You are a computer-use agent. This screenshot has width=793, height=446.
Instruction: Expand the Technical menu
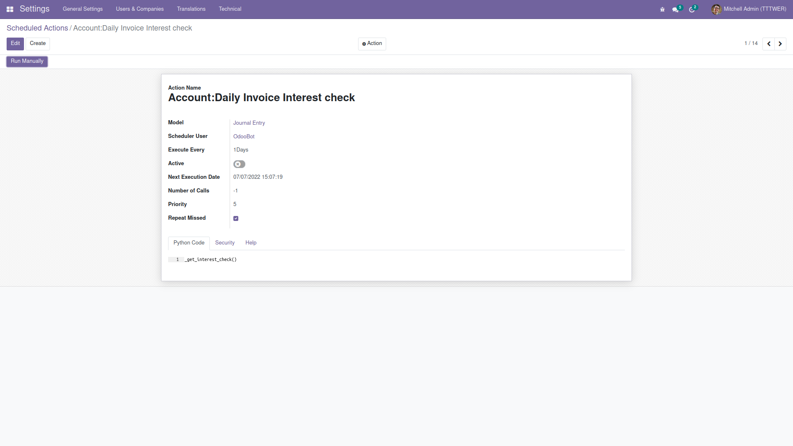pos(230,9)
